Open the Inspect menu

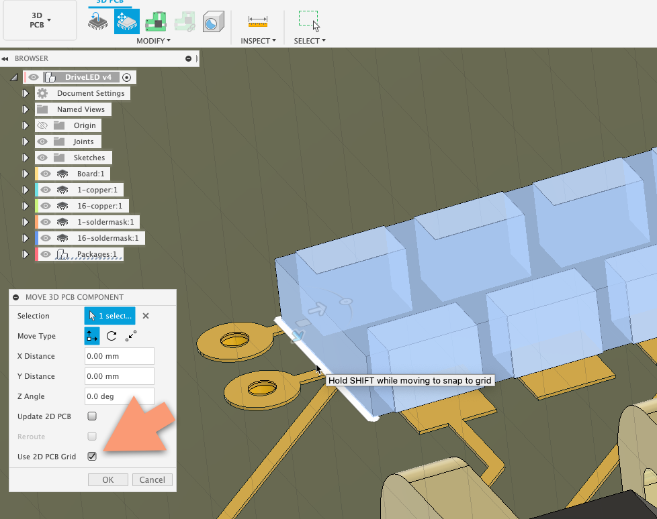[x=259, y=40]
